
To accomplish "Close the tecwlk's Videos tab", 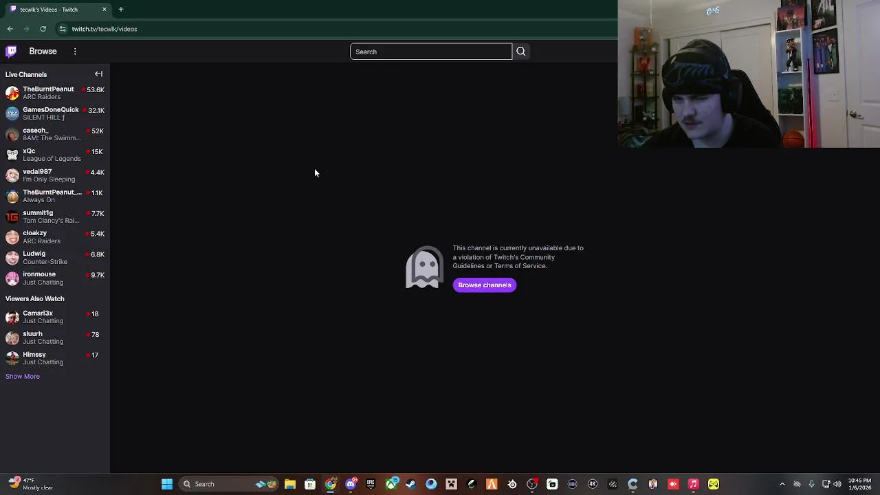I will [x=104, y=9].
